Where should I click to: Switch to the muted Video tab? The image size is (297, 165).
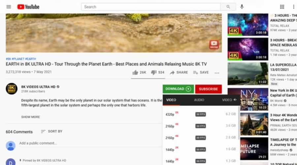point(229,100)
